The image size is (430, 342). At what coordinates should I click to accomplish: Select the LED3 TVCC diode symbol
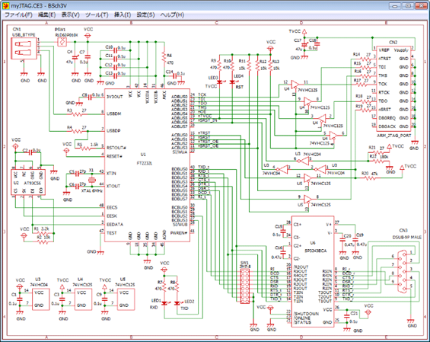click(220, 82)
